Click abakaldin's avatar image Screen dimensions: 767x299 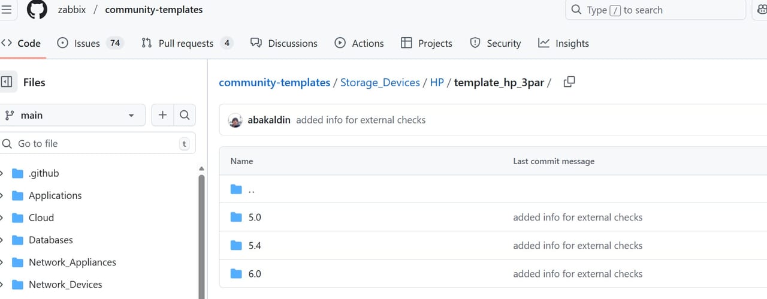click(235, 120)
